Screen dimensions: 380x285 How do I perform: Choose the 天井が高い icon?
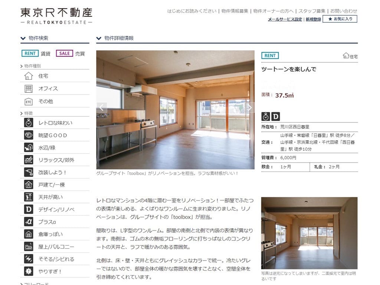point(29,197)
